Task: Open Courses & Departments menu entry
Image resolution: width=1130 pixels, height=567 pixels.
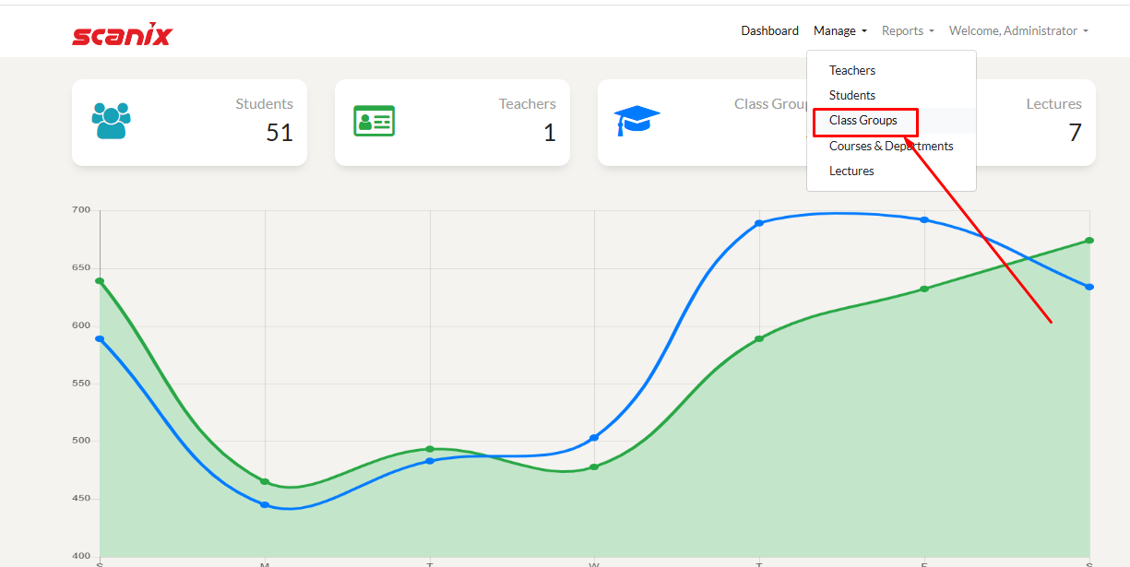Action: point(890,147)
